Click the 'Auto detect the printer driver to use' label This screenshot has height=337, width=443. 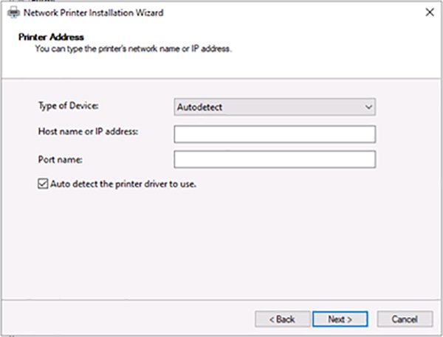(x=123, y=184)
